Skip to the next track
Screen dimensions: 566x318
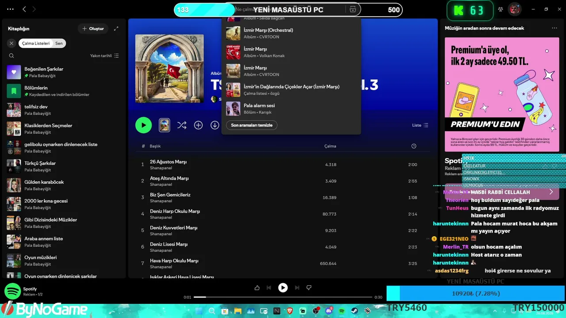pos(297,288)
